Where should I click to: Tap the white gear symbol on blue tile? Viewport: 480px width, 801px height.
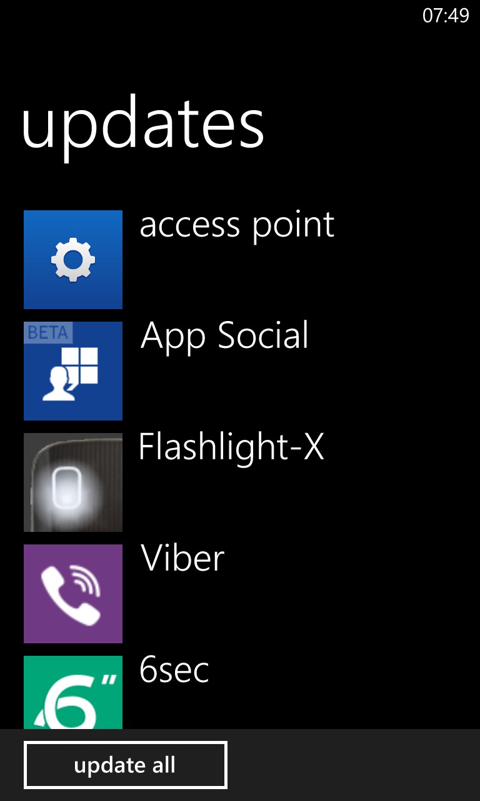tap(73, 260)
